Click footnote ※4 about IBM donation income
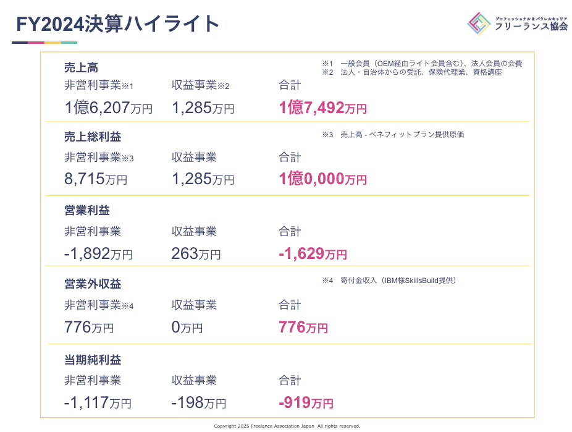Screen dimensions: 572x432 (x=389, y=281)
